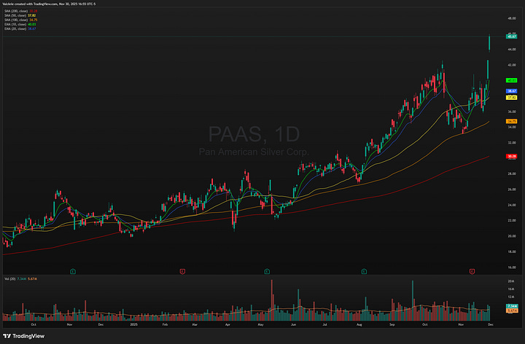This screenshot has width=525, height=344.
Task: Select the EMA (10, close) indicator legend
Action: (x=20, y=24)
